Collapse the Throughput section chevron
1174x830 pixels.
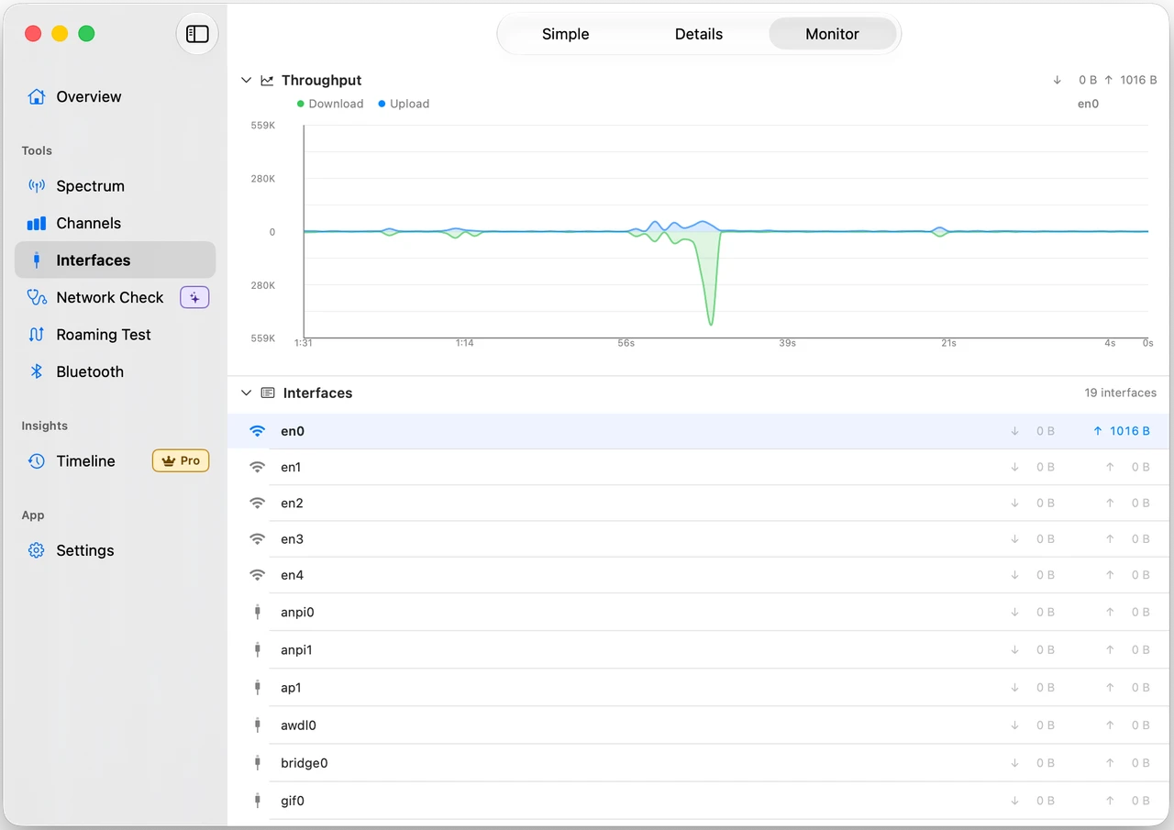coord(246,81)
